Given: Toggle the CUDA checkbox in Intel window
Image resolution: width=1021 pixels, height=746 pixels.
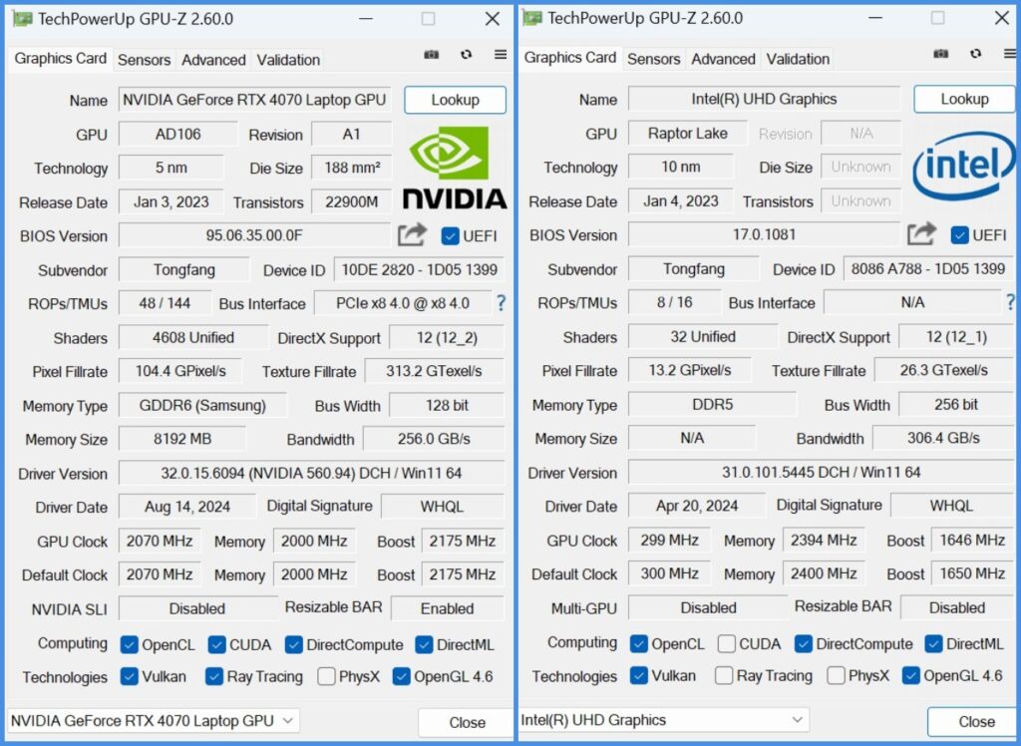Looking at the screenshot, I should [x=728, y=644].
